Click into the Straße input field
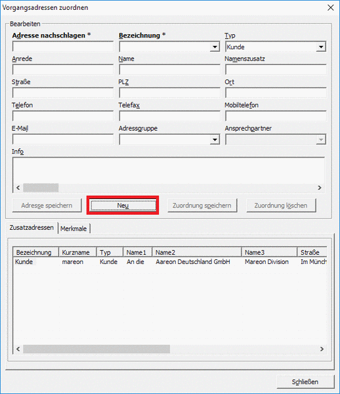The height and width of the screenshot is (394, 340). [63, 93]
